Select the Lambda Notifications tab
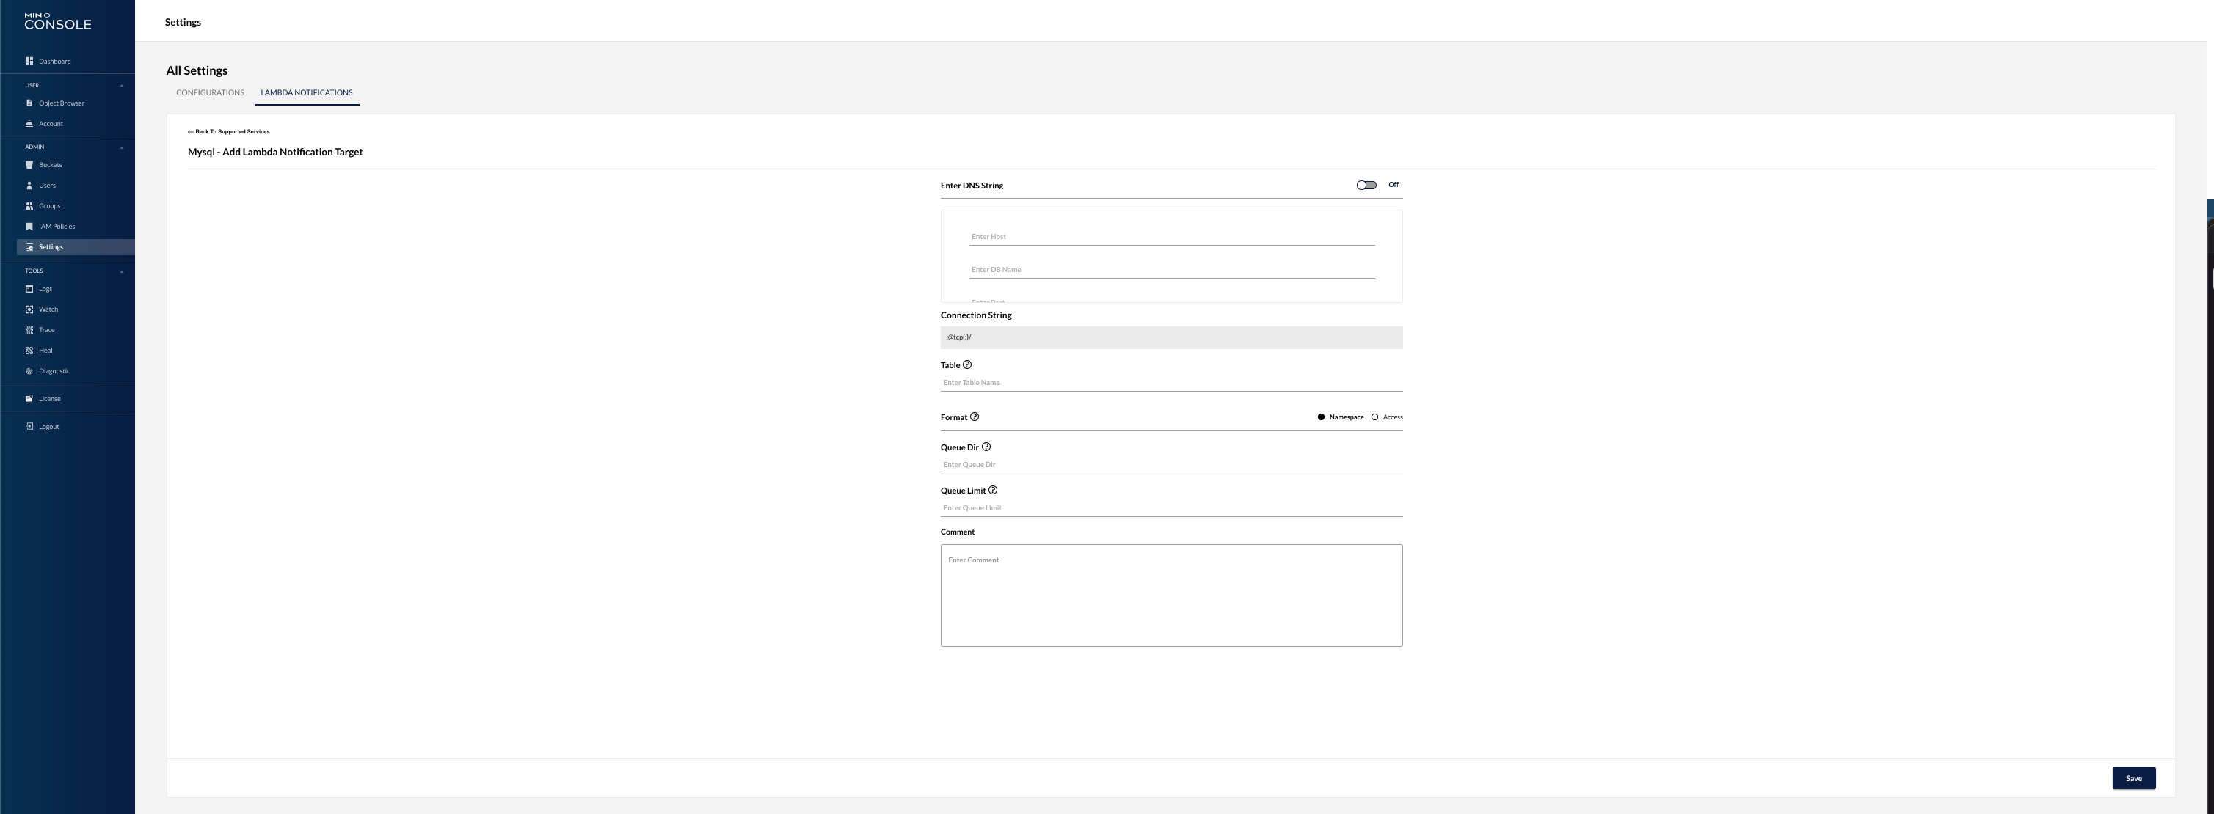Viewport: 2214px width, 814px height. click(306, 92)
